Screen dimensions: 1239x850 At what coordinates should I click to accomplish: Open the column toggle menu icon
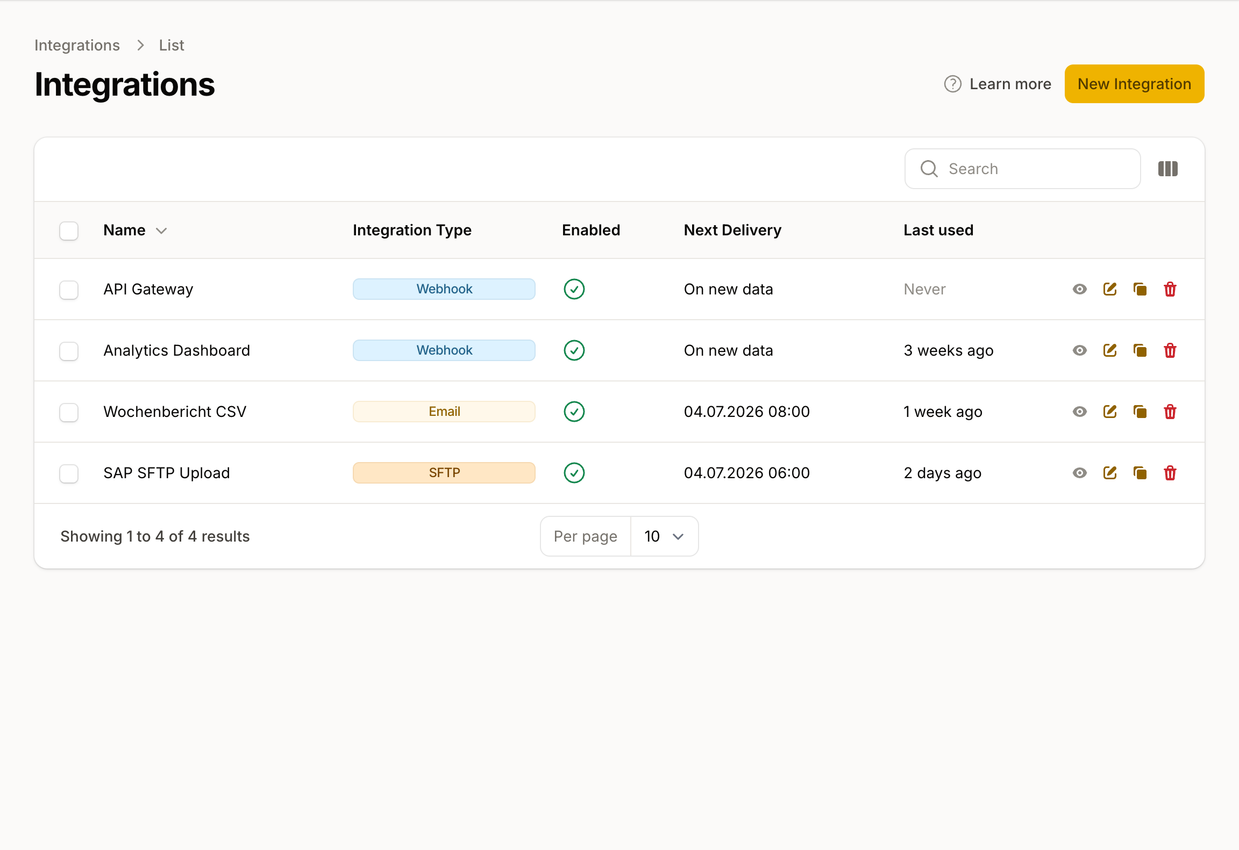tap(1167, 169)
